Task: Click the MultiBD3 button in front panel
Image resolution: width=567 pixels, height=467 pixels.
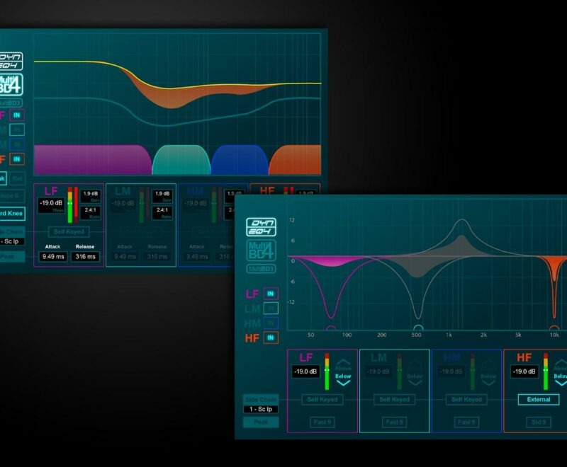Action: coord(261,270)
